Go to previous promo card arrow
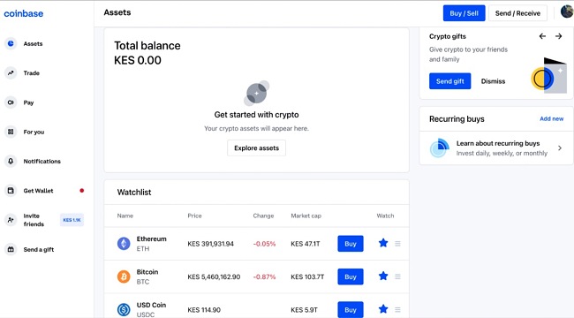The height and width of the screenshot is (318, 574). [x=542, y=36]
